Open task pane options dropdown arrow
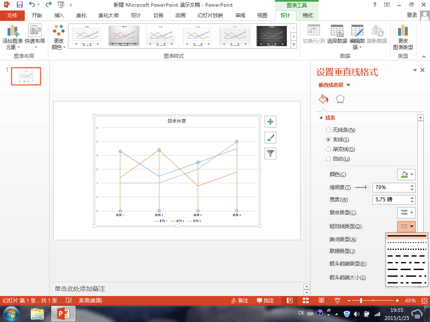Viewport: 430px width, 322px height. click(414, 70)
